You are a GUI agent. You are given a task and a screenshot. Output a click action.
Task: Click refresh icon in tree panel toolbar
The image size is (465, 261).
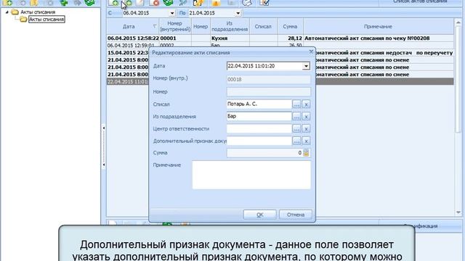pyautogui.click(x=89, y=3)
